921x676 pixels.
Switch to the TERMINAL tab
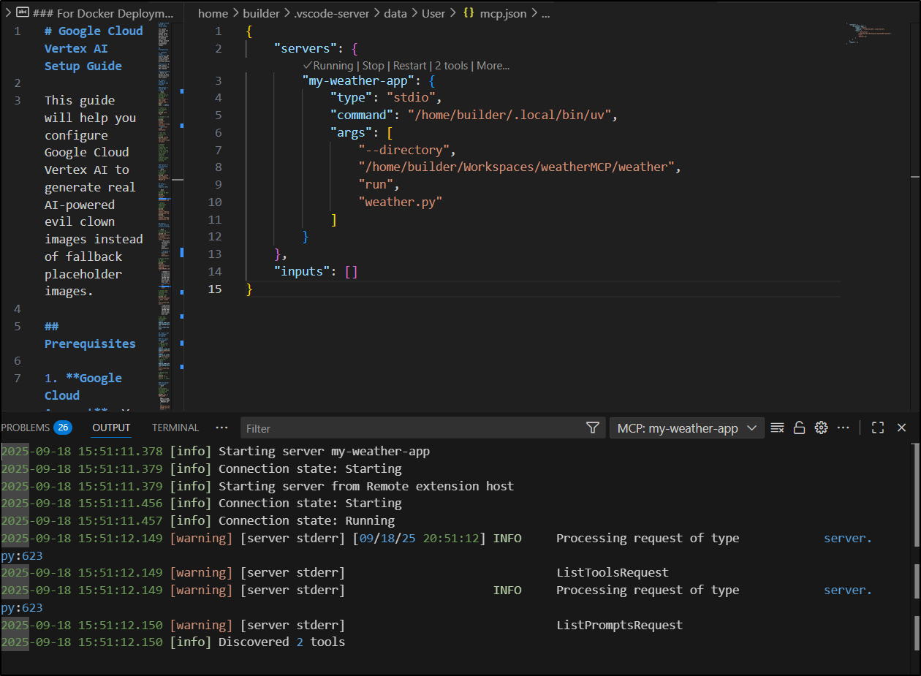click(175, 428)
